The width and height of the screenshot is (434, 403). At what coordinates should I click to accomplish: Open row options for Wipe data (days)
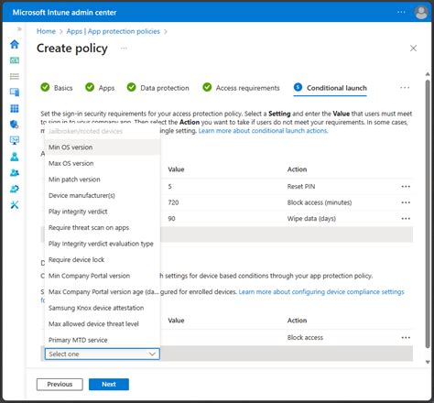406,219
